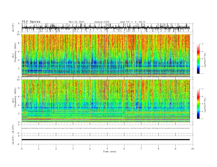Click the "-7" label on ch.1 color bar
Viewport: 217px width, 167px height.
(x=202, y=74)
